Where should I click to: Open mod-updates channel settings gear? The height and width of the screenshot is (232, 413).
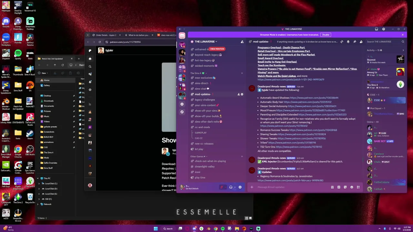click(242, 94)
